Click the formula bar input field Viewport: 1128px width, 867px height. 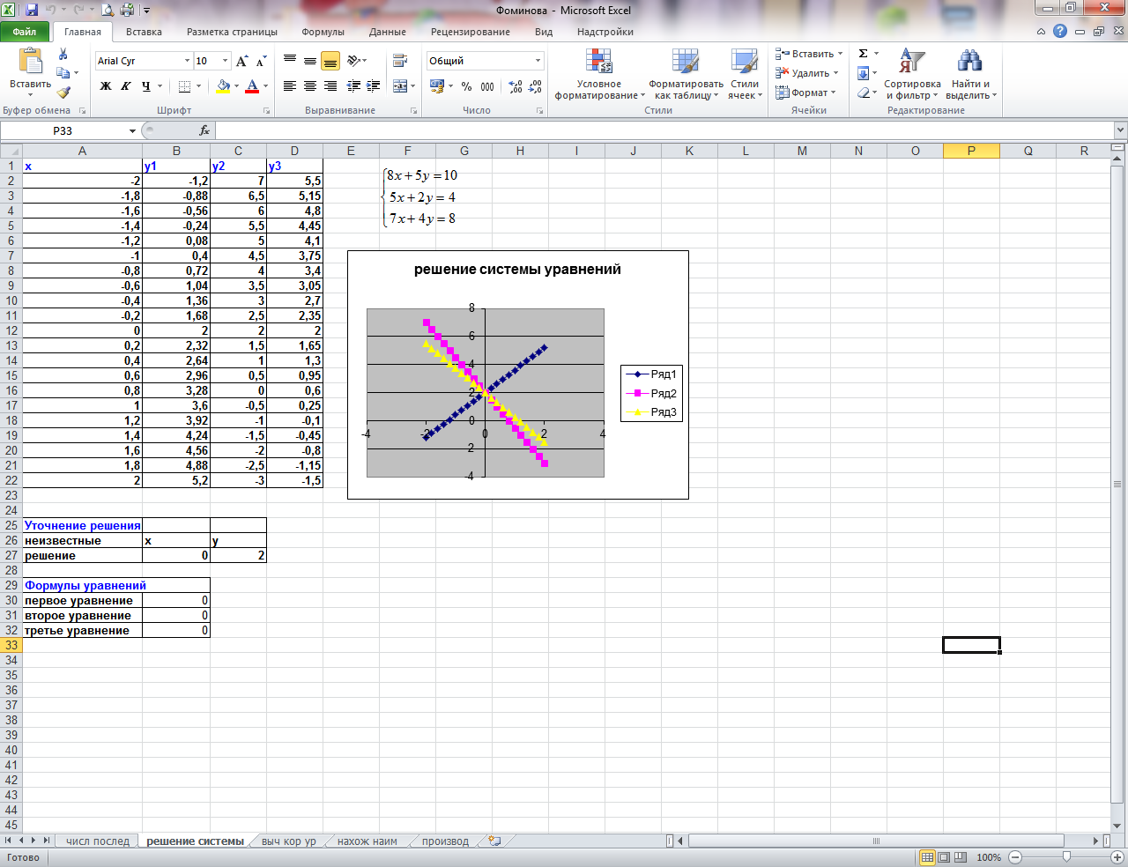[663, 130]
